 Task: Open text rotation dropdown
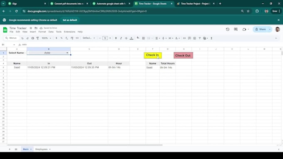(x=177, y=38)
